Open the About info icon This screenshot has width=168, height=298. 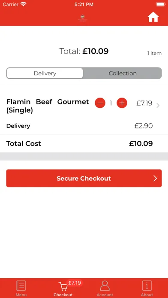147,286
